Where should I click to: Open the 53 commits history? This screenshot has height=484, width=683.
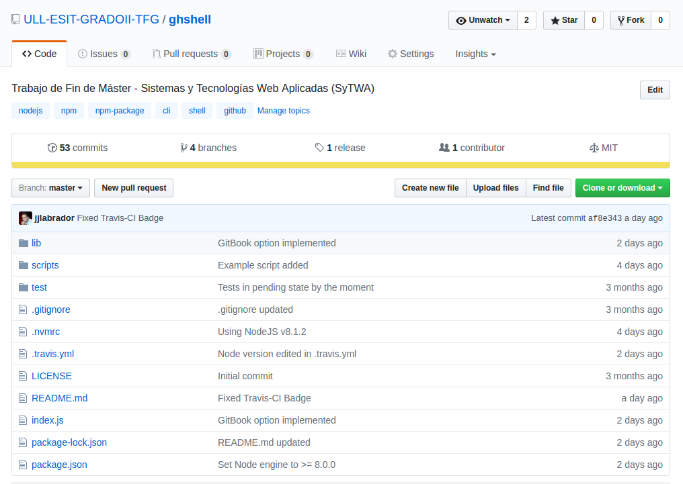(x=77, y=148)
